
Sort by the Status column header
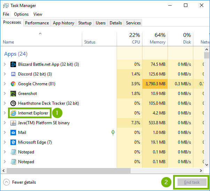click(x=99, y=39)
